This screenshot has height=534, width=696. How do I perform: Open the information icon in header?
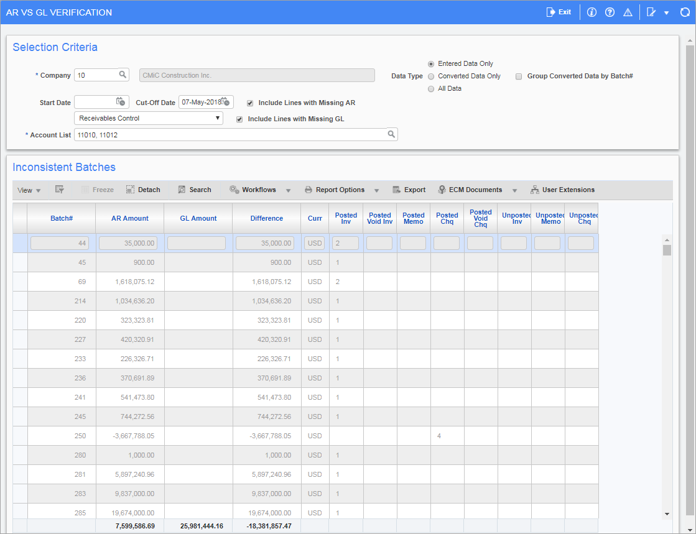pos(592,12)
